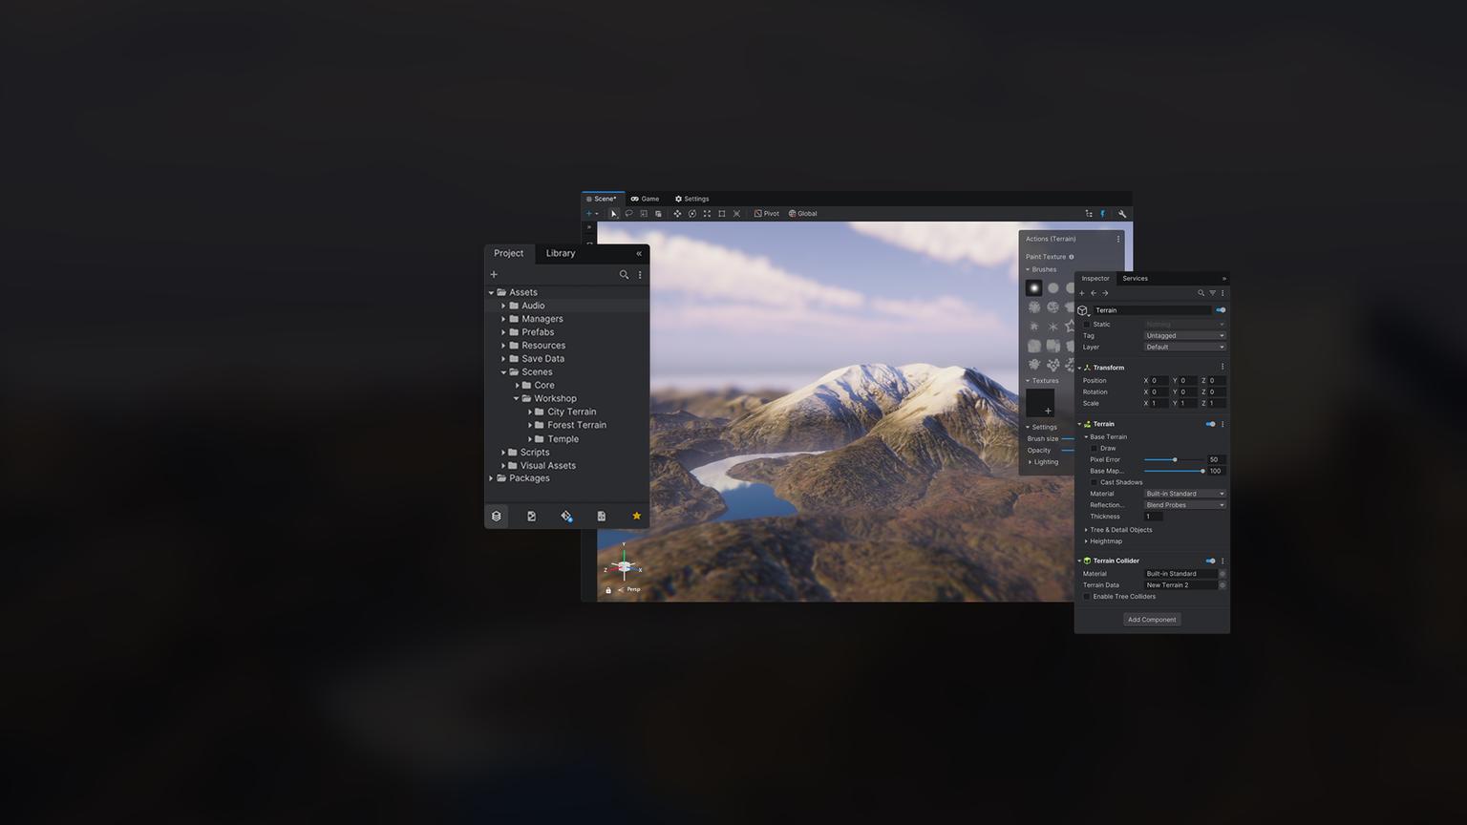Enable Cast Shadows checkbox
This screenshot has width=1467, height=825.
click(x=1094, y=483)
